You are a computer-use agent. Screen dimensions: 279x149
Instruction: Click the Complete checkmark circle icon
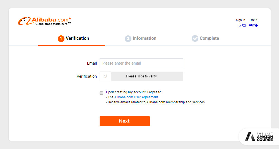[195, 38]
